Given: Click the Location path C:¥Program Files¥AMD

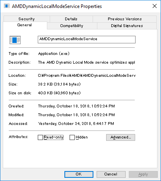Looking at the screenshot, I should click(87, 76).
